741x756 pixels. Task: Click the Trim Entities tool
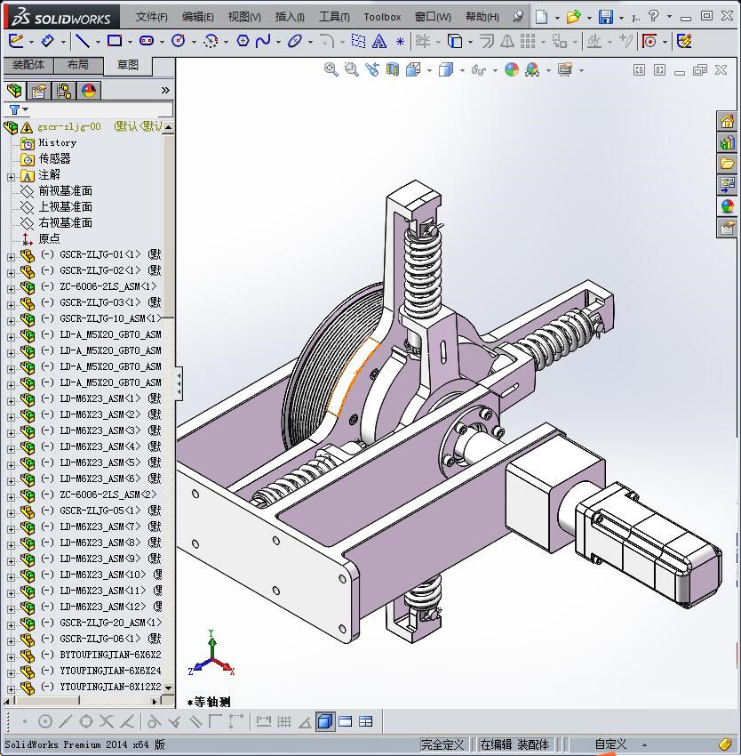(423, 42)
